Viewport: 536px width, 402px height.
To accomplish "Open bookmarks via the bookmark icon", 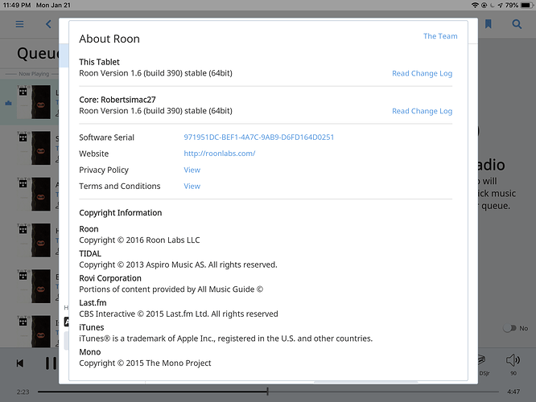I will tap(489, 24).
